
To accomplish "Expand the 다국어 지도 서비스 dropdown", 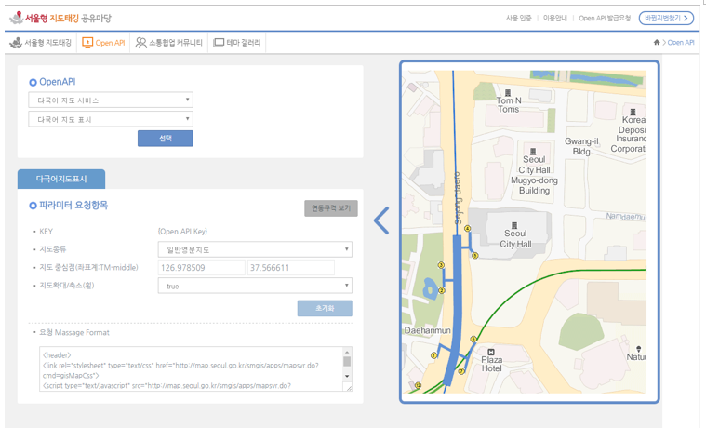I will point(111,100).
